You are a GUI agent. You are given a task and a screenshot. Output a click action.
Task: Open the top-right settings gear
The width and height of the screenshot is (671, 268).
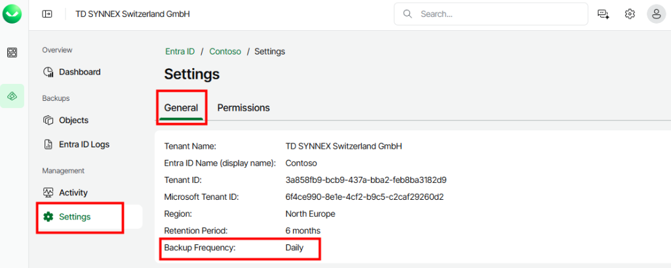pos(630,14)
